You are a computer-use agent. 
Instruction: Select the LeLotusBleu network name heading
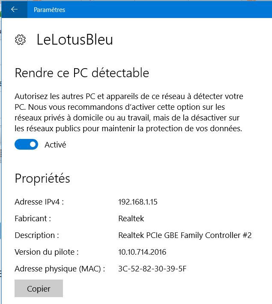[75, 40]
